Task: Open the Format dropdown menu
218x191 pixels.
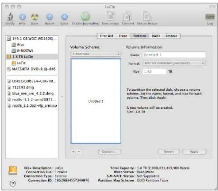Action: tap(174, 63)
